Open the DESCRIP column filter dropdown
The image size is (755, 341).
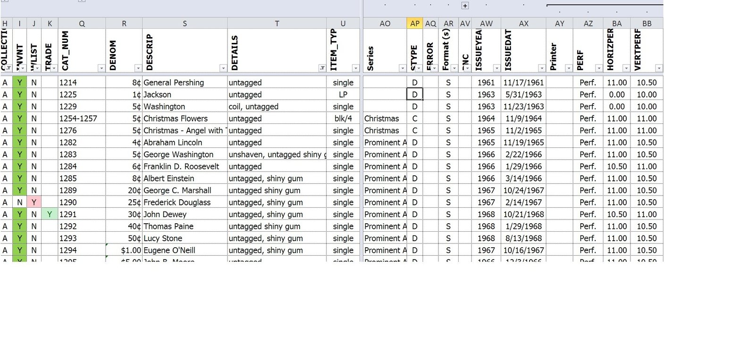point(223,68)
